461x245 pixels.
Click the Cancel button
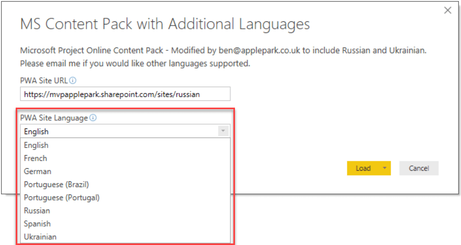(419, 168)
